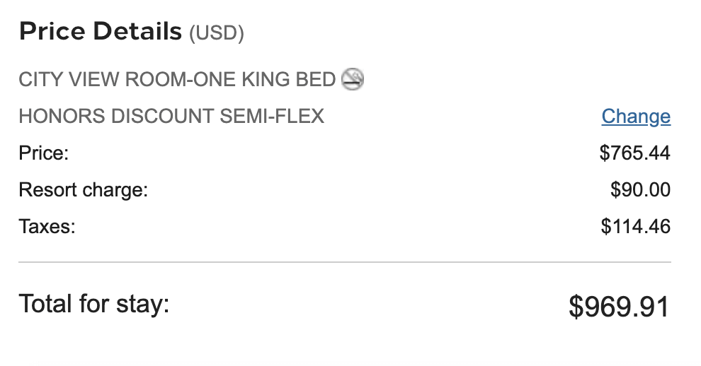
Task: Click the Taxes: row label
Action: 47,227
